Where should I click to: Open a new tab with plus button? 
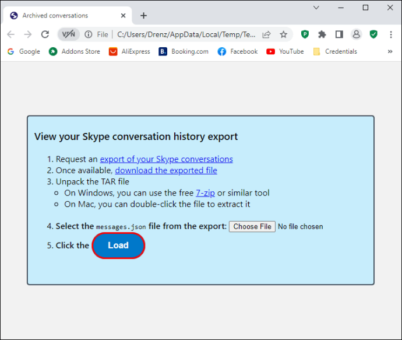[143, 16]
